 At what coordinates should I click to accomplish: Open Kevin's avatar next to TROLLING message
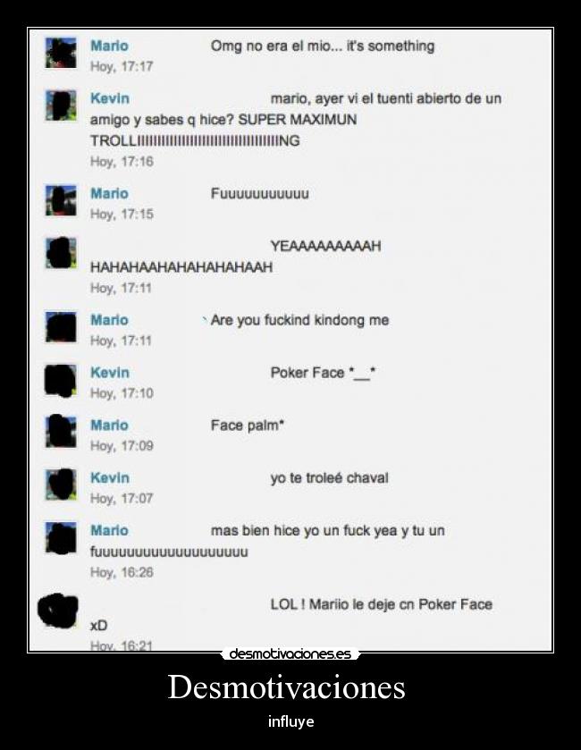(61, 105)
